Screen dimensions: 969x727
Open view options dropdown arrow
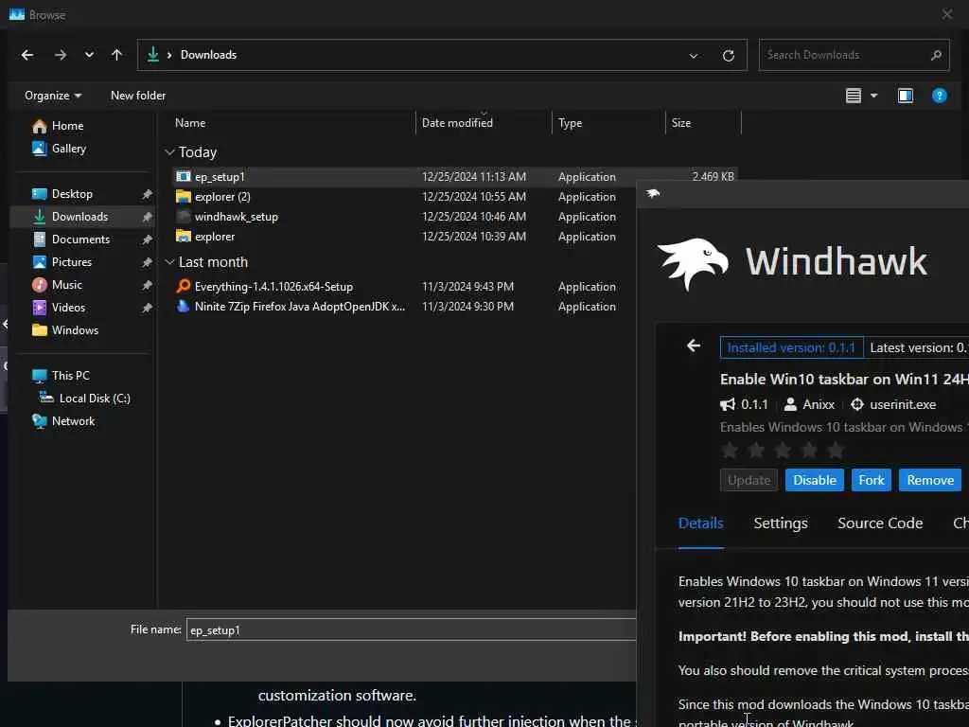click(873, 96)
